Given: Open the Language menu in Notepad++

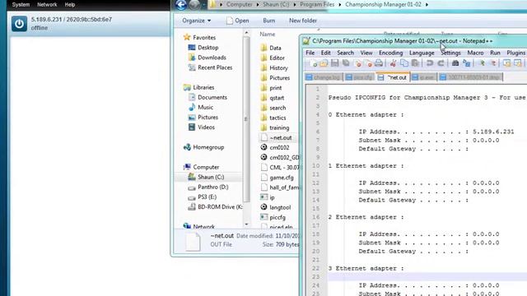Looking at the screenshot, I should (x=422, y=53).
